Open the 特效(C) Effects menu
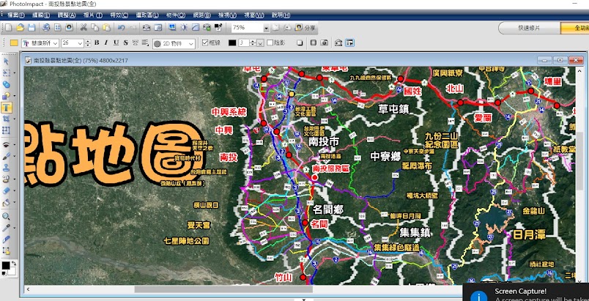 click(119, 15)
